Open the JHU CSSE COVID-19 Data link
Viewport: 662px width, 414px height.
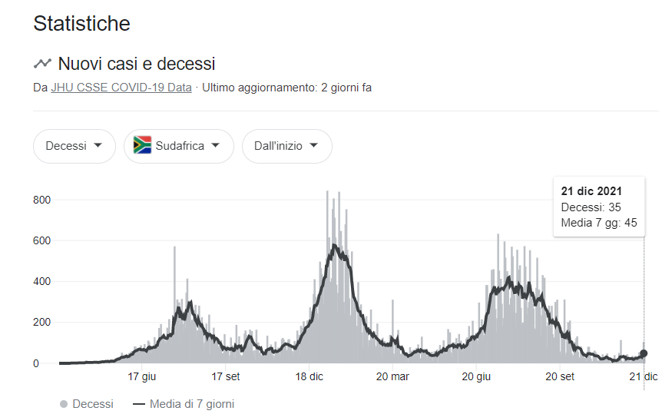click(121, 88)
